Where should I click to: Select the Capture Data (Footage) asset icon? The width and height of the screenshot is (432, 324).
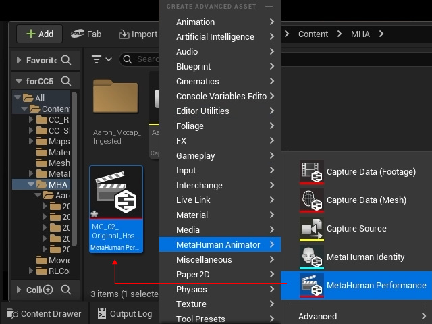(x=312, y=172)
